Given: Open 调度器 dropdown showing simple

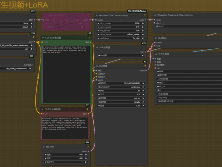Looking at the screenshot, I should pyautogui.click(x=121, y=102).
